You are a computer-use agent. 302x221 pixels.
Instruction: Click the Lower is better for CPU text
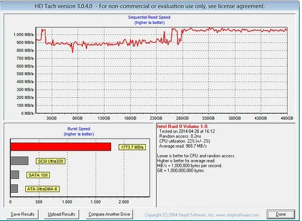pyautogui.click(x=196, y=156)
